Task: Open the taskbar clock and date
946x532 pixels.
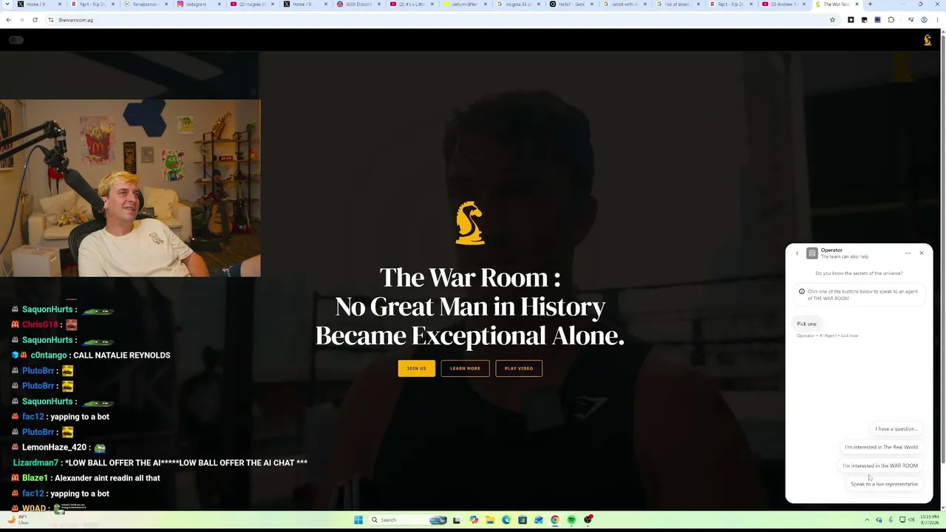Action: click(930, 520)
